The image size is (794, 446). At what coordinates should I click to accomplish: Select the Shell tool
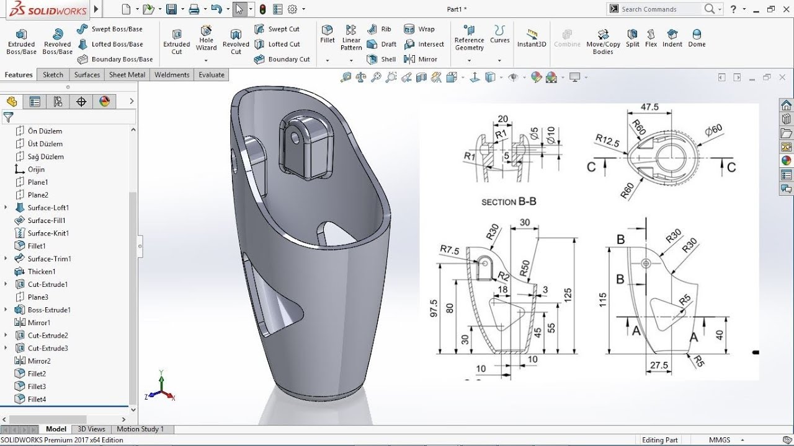point(381,59)
